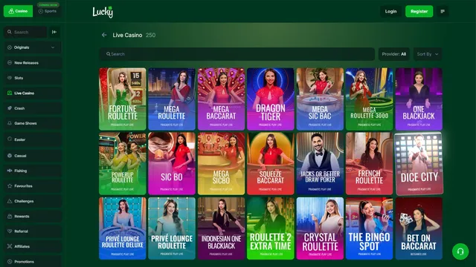Click the Register button
The width and height of the screenshot is (476, 267).
[x=419, y=12]
